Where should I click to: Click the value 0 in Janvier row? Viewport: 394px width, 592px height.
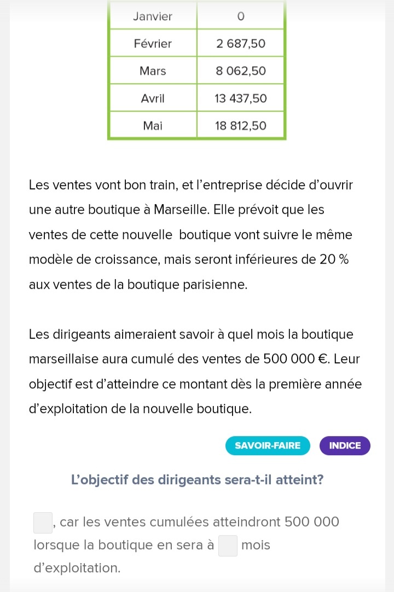click(240, 16)
